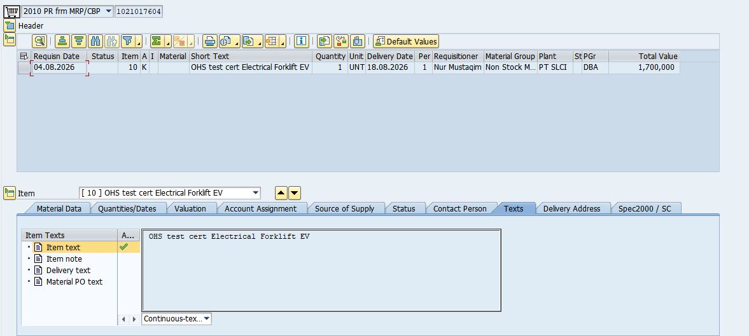Collapse the Item detail section toggle
Screen dimensions: 749x336
click(10, 193)
